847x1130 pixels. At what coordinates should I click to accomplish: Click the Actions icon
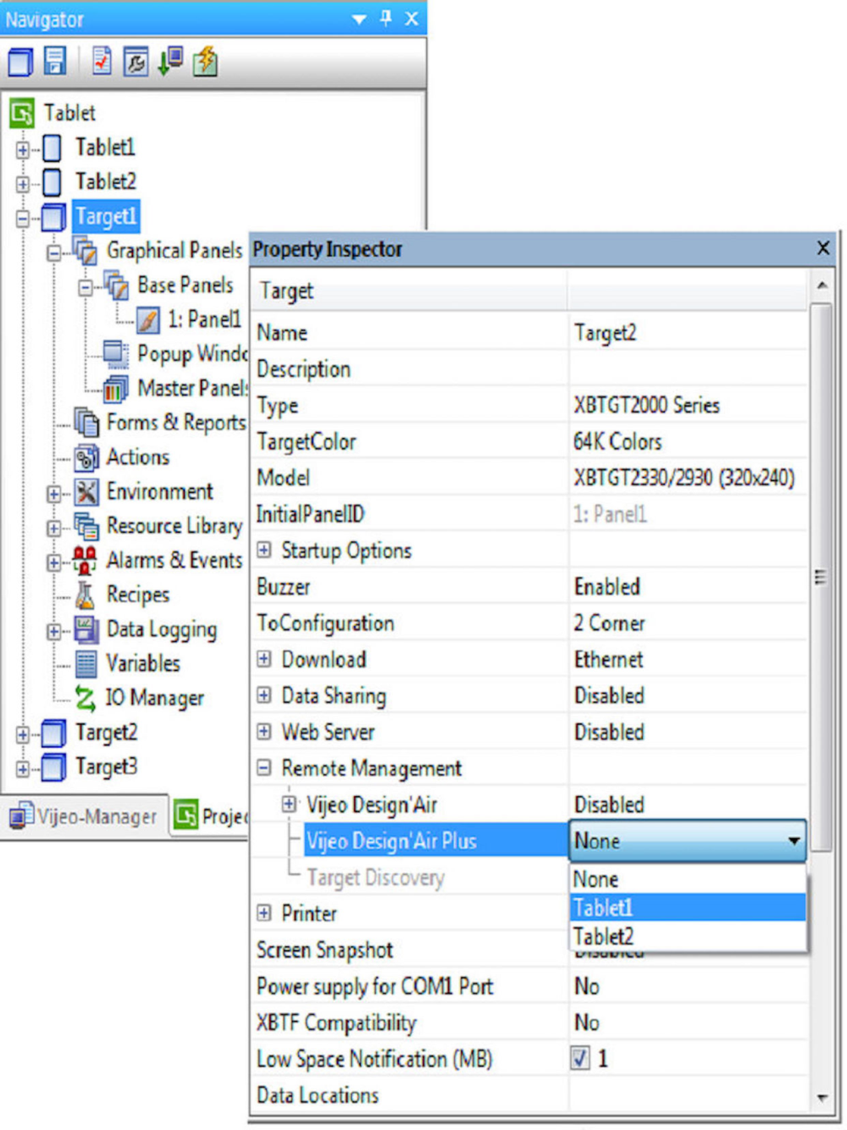pos(86,457)
